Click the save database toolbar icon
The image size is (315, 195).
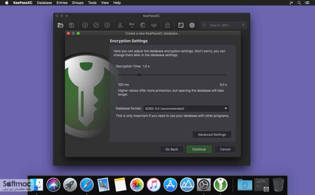pos(72,25)
